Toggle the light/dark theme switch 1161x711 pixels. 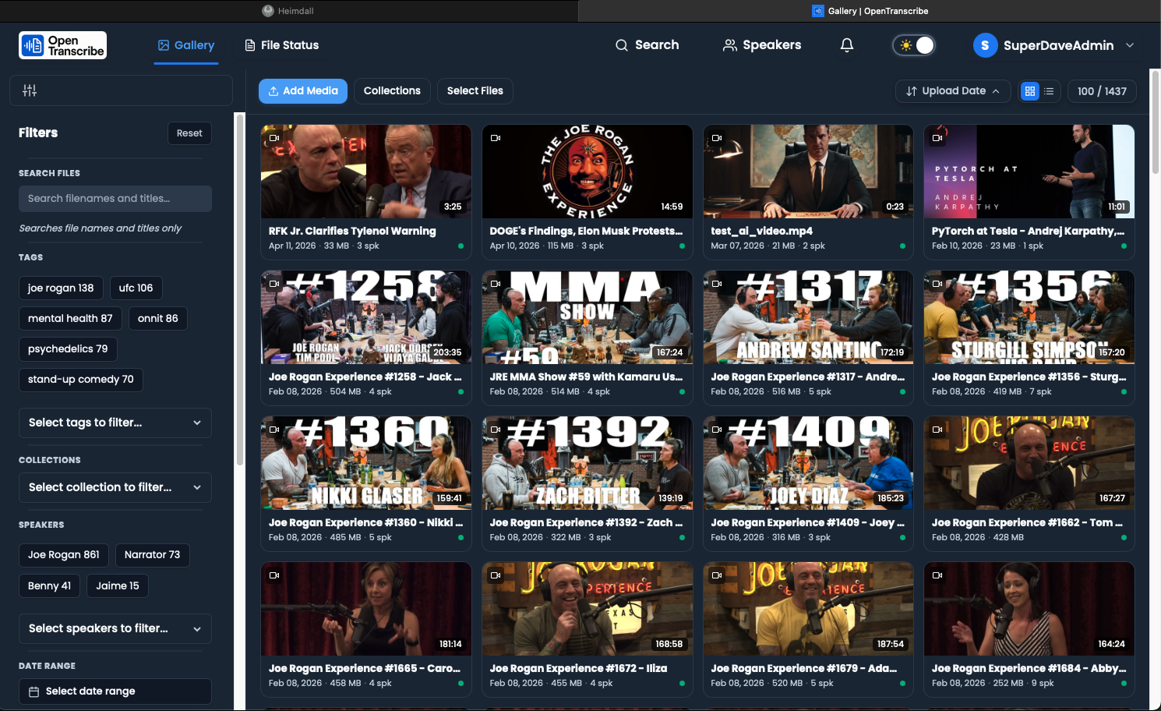point(914,45)
